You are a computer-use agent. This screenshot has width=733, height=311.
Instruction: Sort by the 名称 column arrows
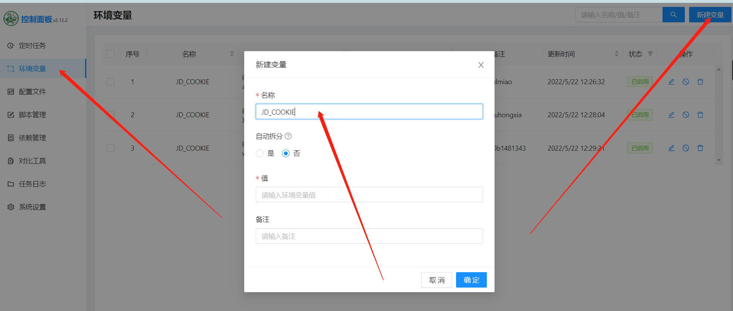(x=232, y=54)
